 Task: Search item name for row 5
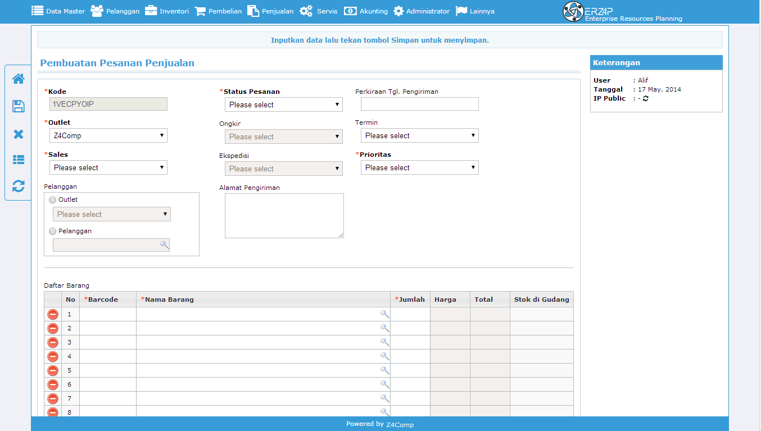point(384,370)
